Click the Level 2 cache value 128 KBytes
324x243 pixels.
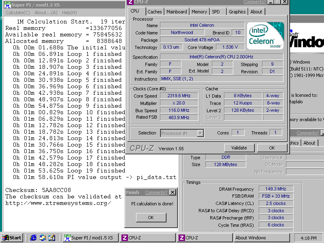tap(243, 110)
